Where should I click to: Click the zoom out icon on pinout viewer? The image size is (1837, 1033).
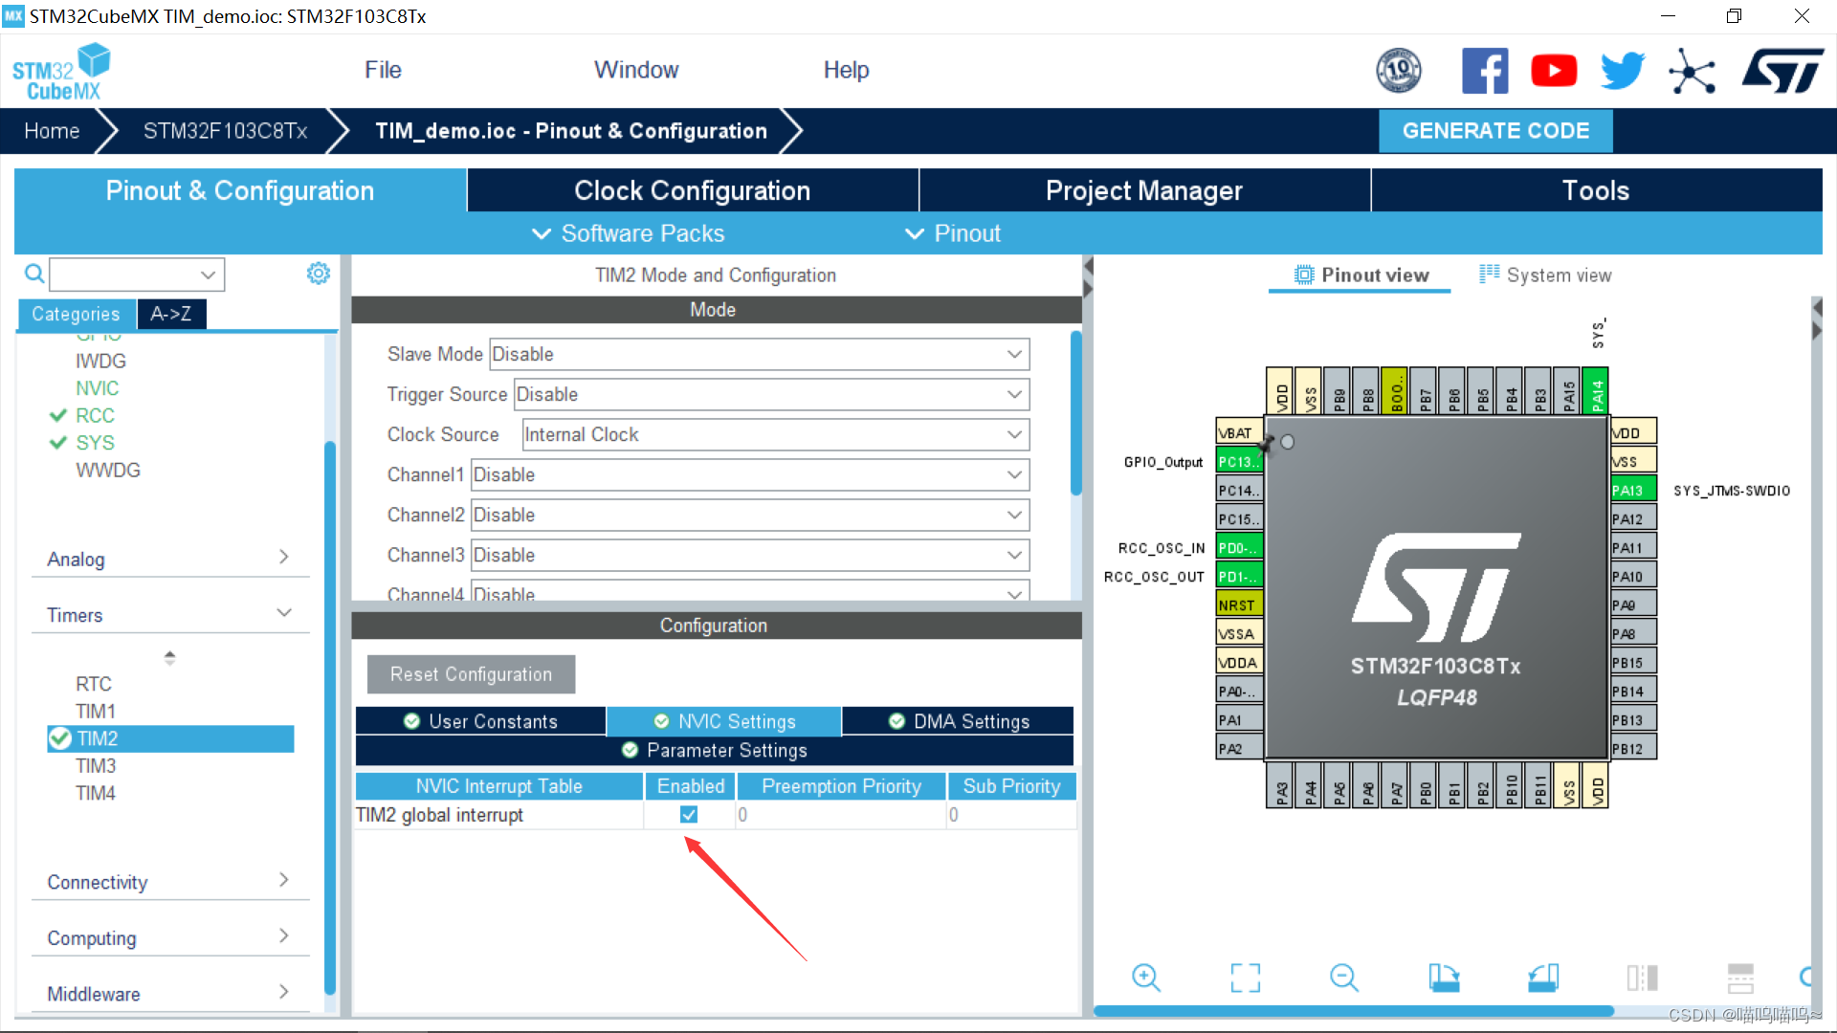(x=1341, y=978)
